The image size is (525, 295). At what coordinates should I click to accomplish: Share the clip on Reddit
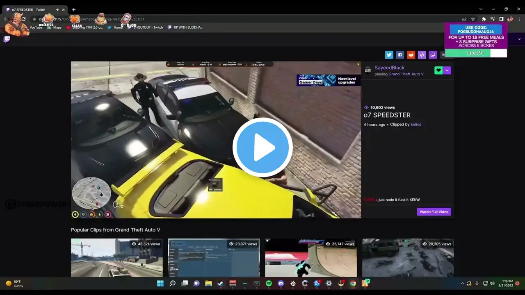[411, 55]
